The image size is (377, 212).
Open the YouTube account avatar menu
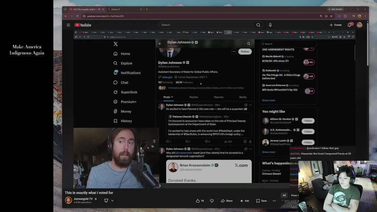point(359,25)
